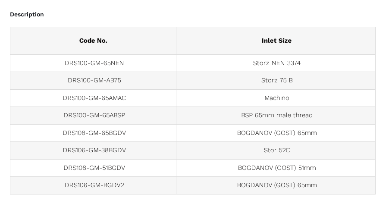Click the Code No. column header
The image size is (389, 207).
tap(93, 41)
